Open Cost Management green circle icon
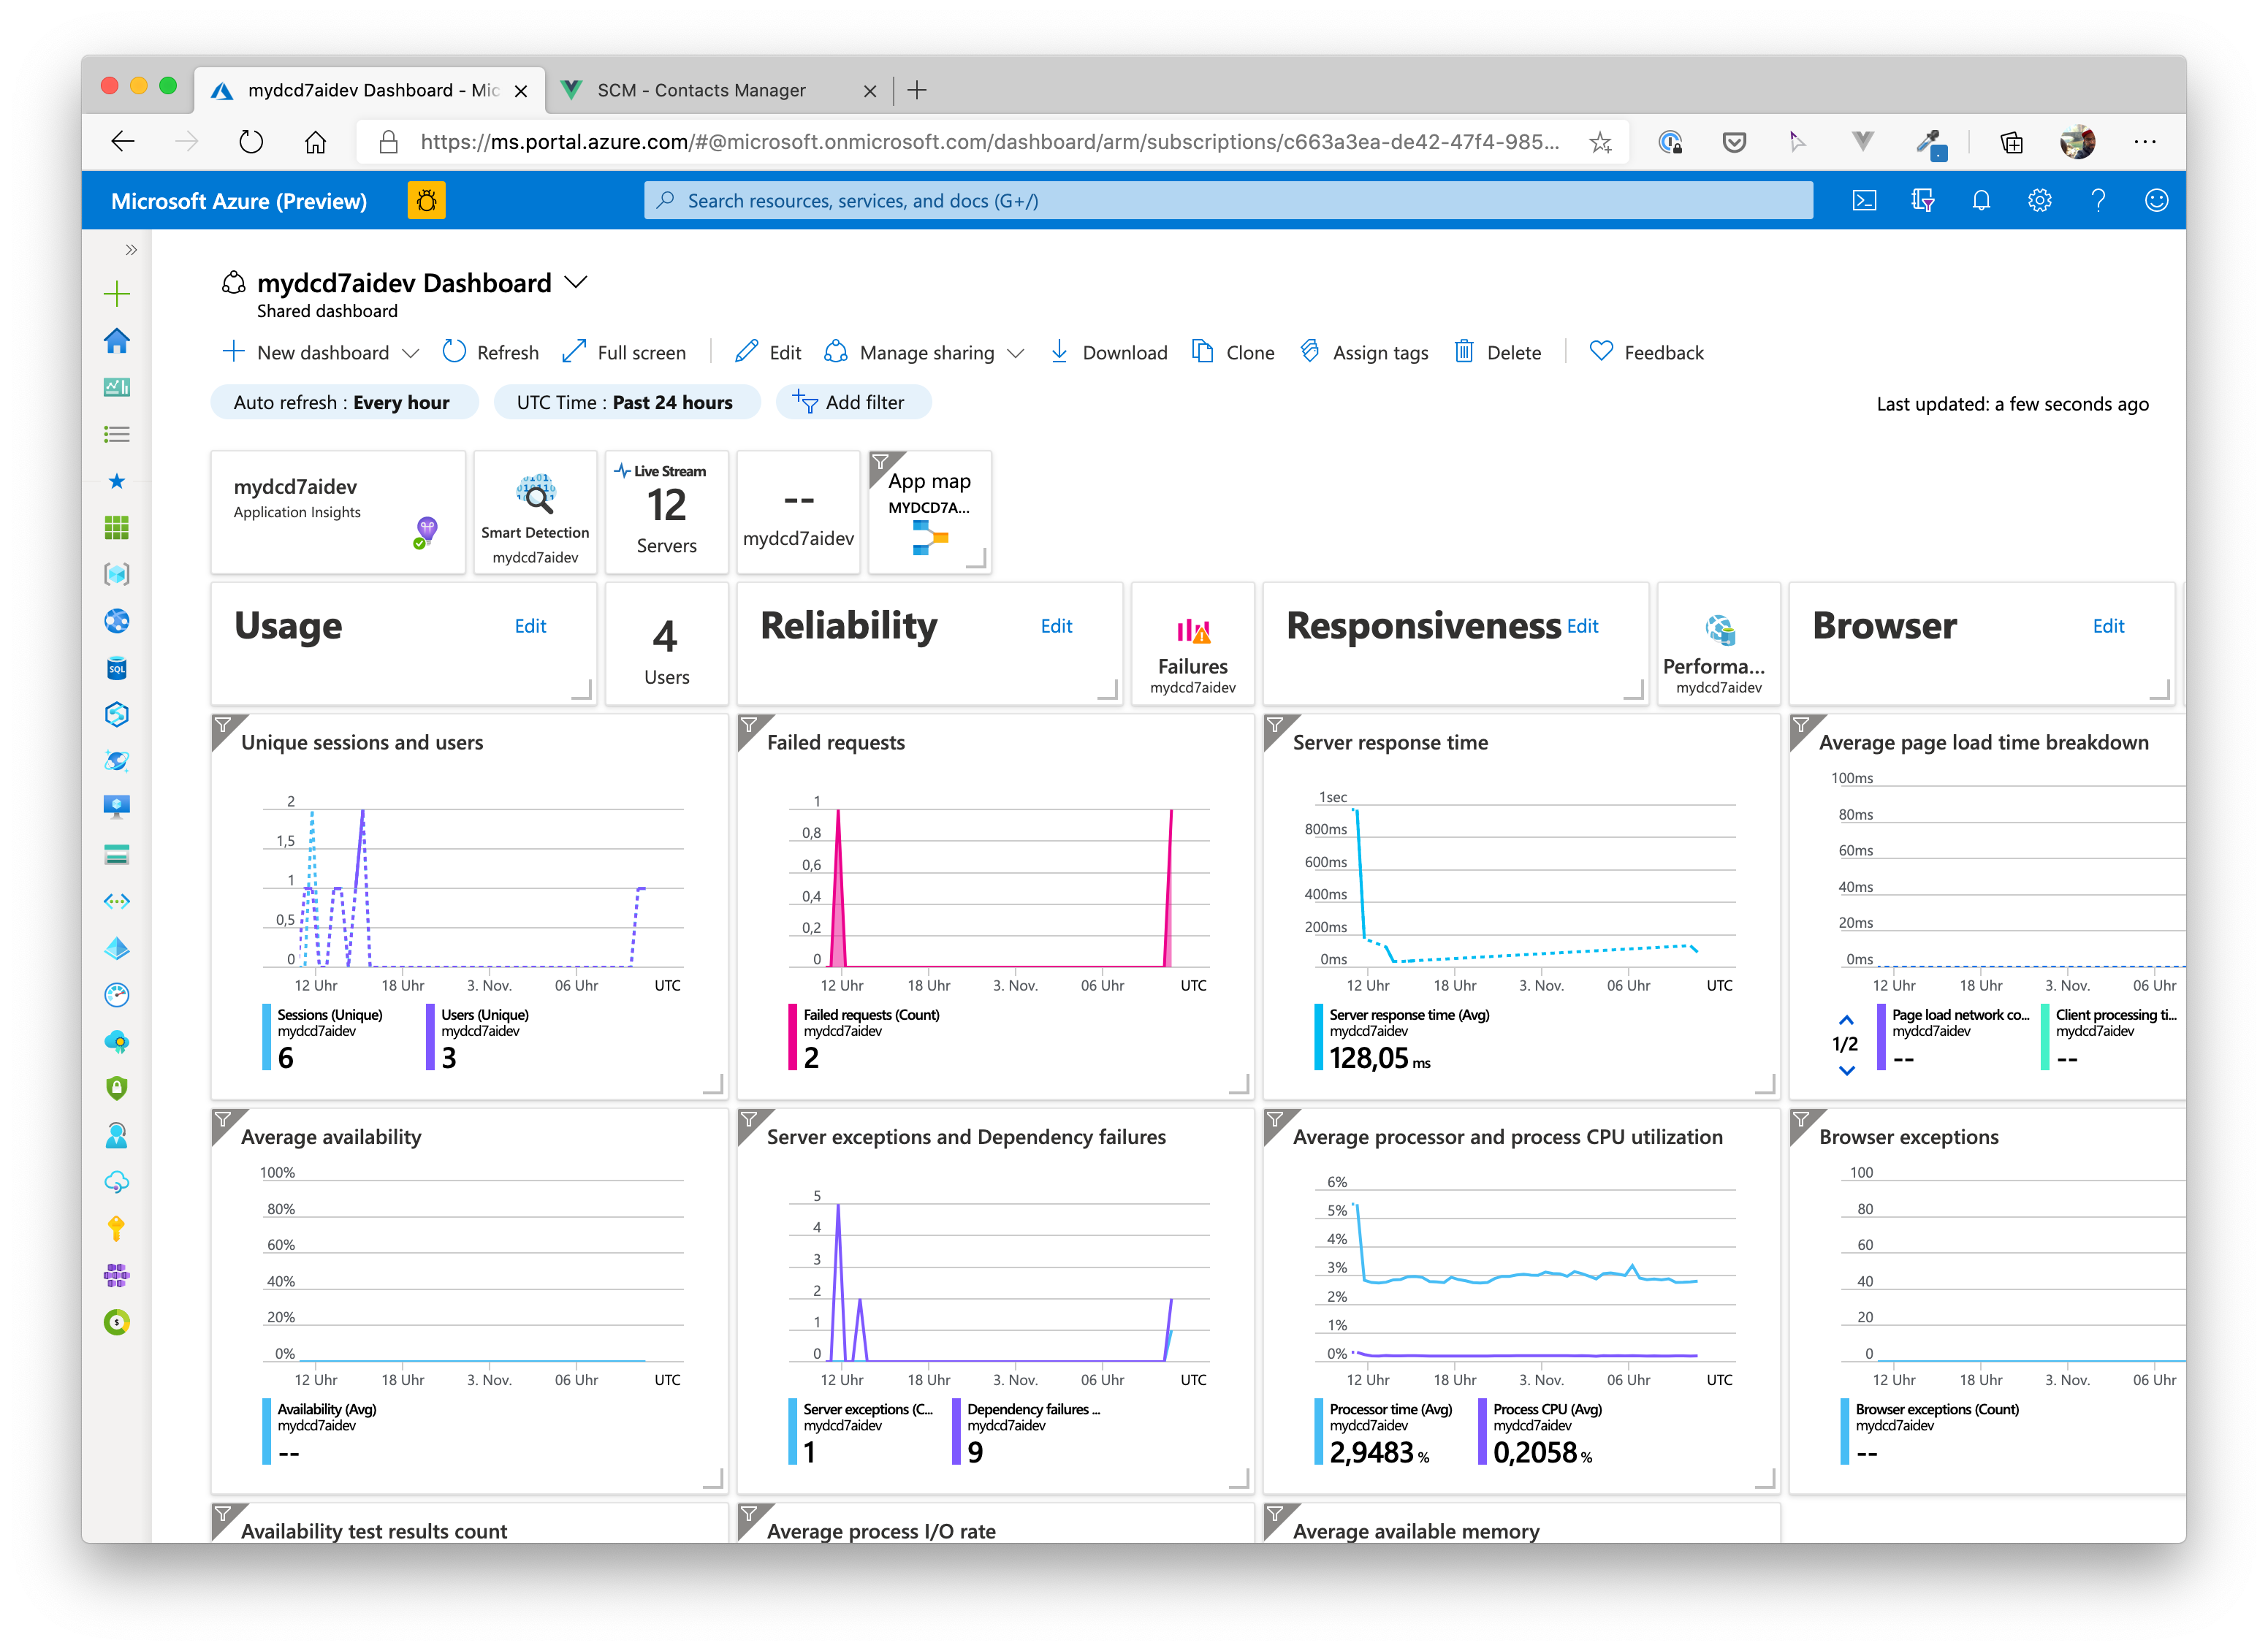The image size is (2268, 1651). click(117, 1322)
